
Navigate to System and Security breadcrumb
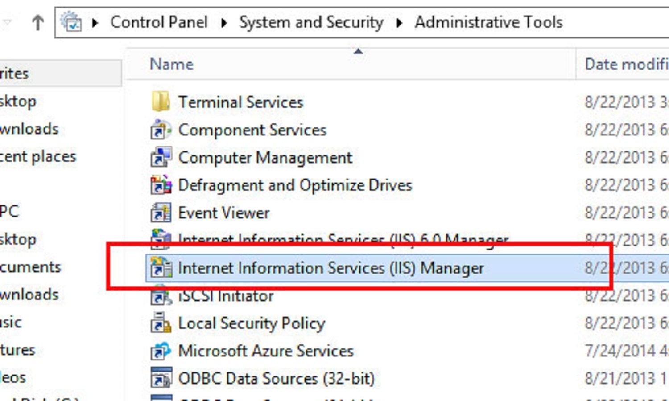pos(311,22)
